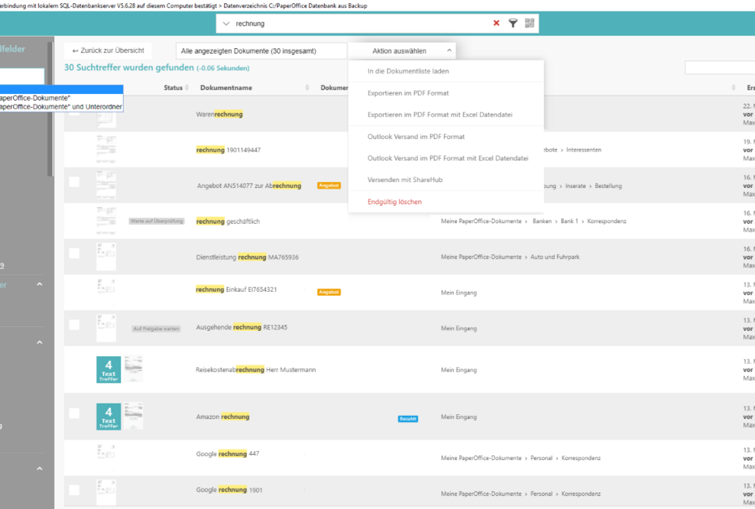Viewport: 755px width, 509px height.
Task: Click the '4 Text Treffer' badge for Reisekostenabrechnung
Action: tap(109, 369)
